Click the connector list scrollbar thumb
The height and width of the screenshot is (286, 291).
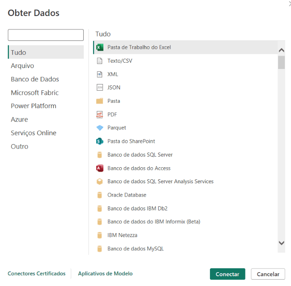[x=281, y=62]
